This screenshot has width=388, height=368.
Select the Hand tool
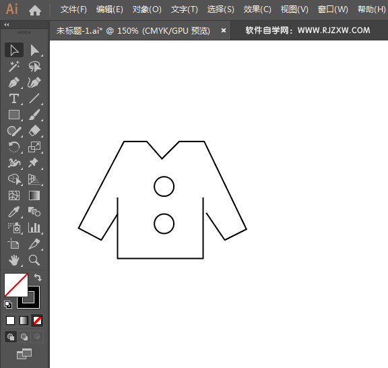14,260
